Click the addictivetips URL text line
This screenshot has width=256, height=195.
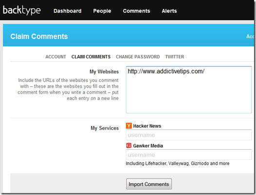point(166,71)
